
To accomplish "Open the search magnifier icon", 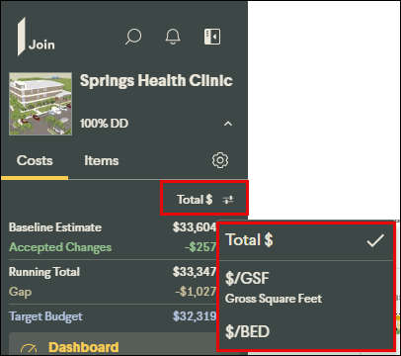I will 133,37.
